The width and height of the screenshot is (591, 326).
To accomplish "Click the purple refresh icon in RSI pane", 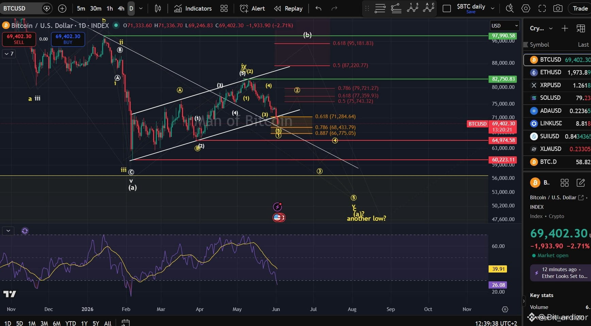I will tap(25, 231).
